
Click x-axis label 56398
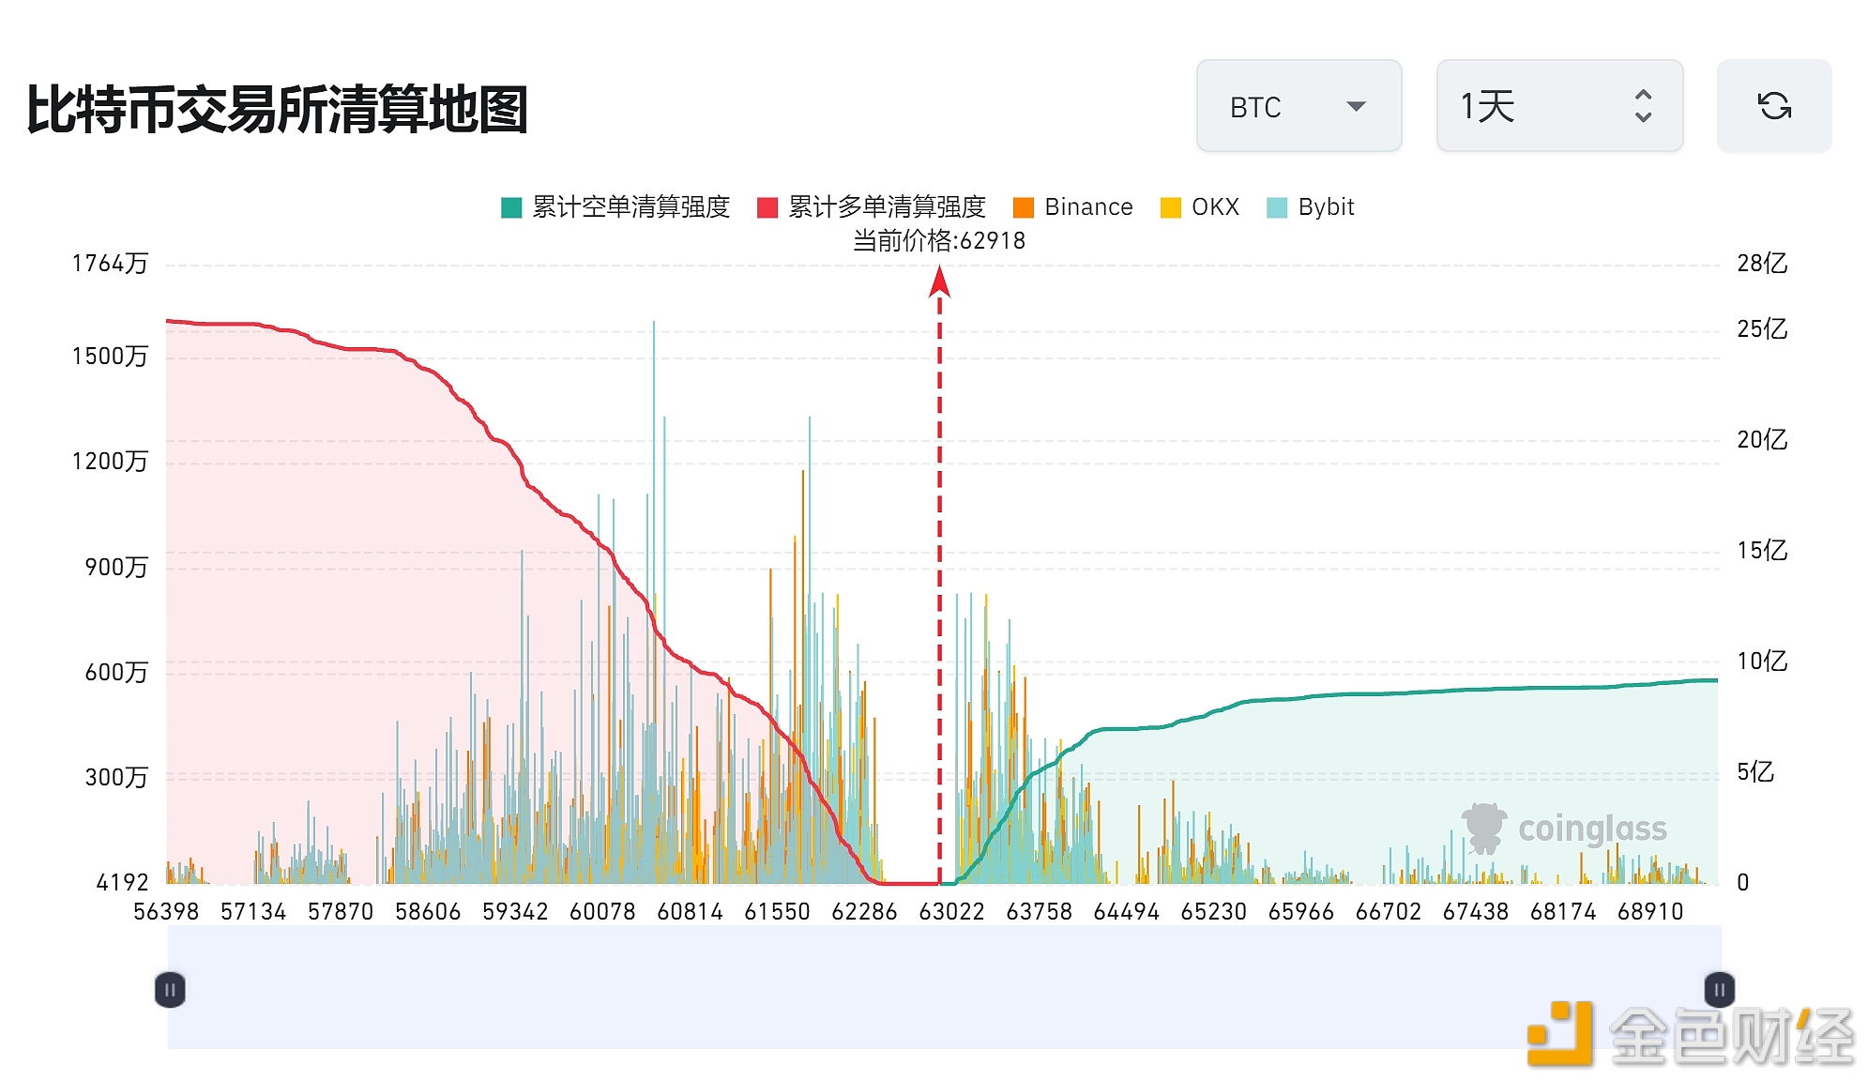click(166, 912)
